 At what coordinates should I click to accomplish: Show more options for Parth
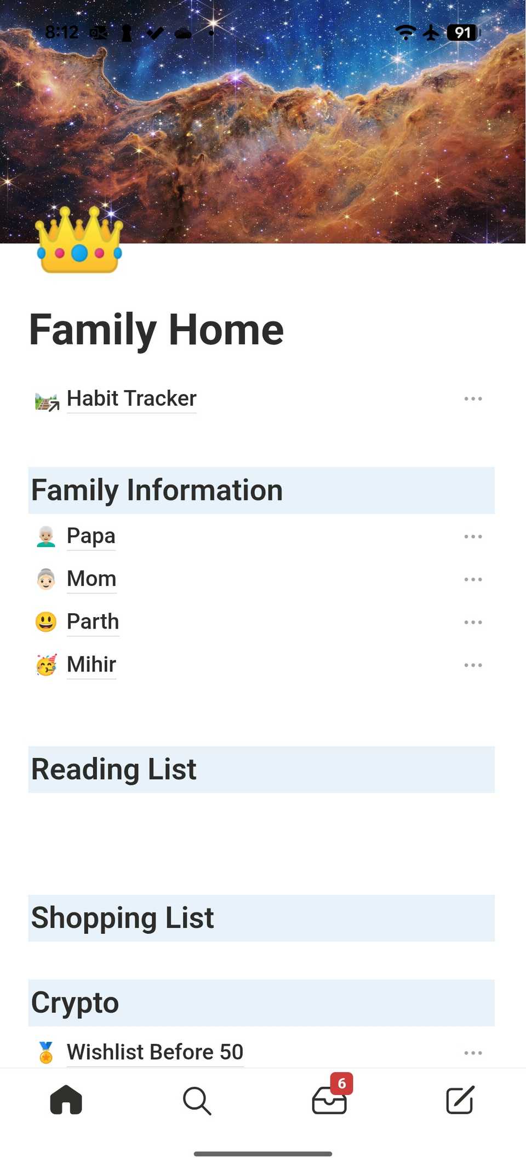(x=473, y=622)
